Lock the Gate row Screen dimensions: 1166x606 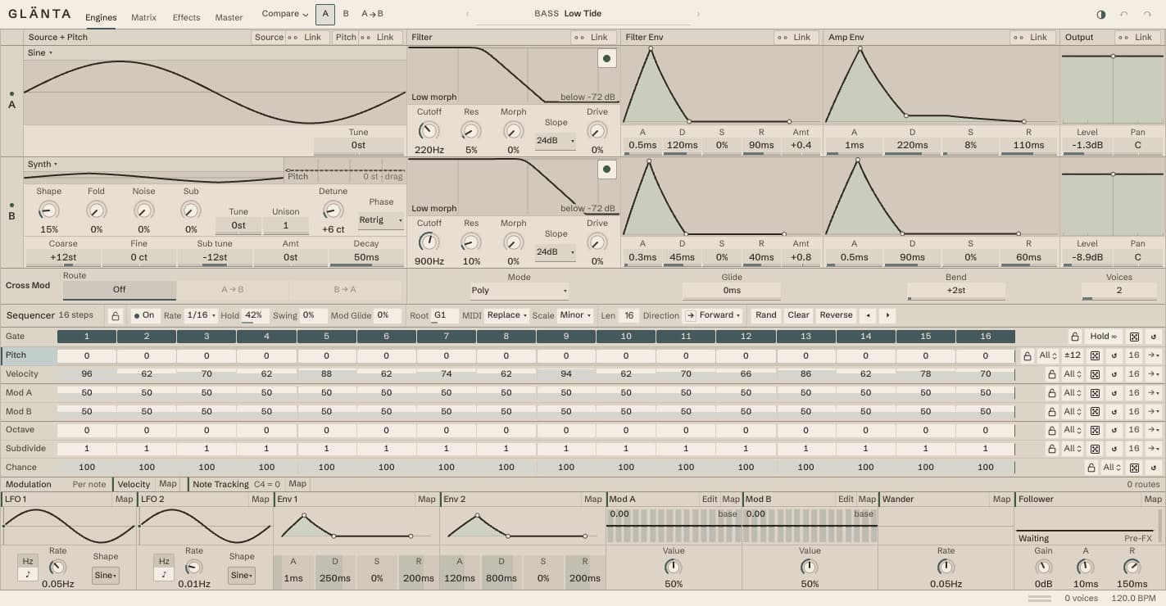[x=1073, y=337]
